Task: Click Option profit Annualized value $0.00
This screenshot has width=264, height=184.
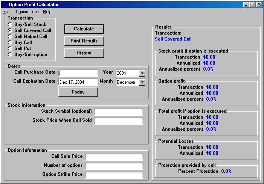Action: coord(212,93)
